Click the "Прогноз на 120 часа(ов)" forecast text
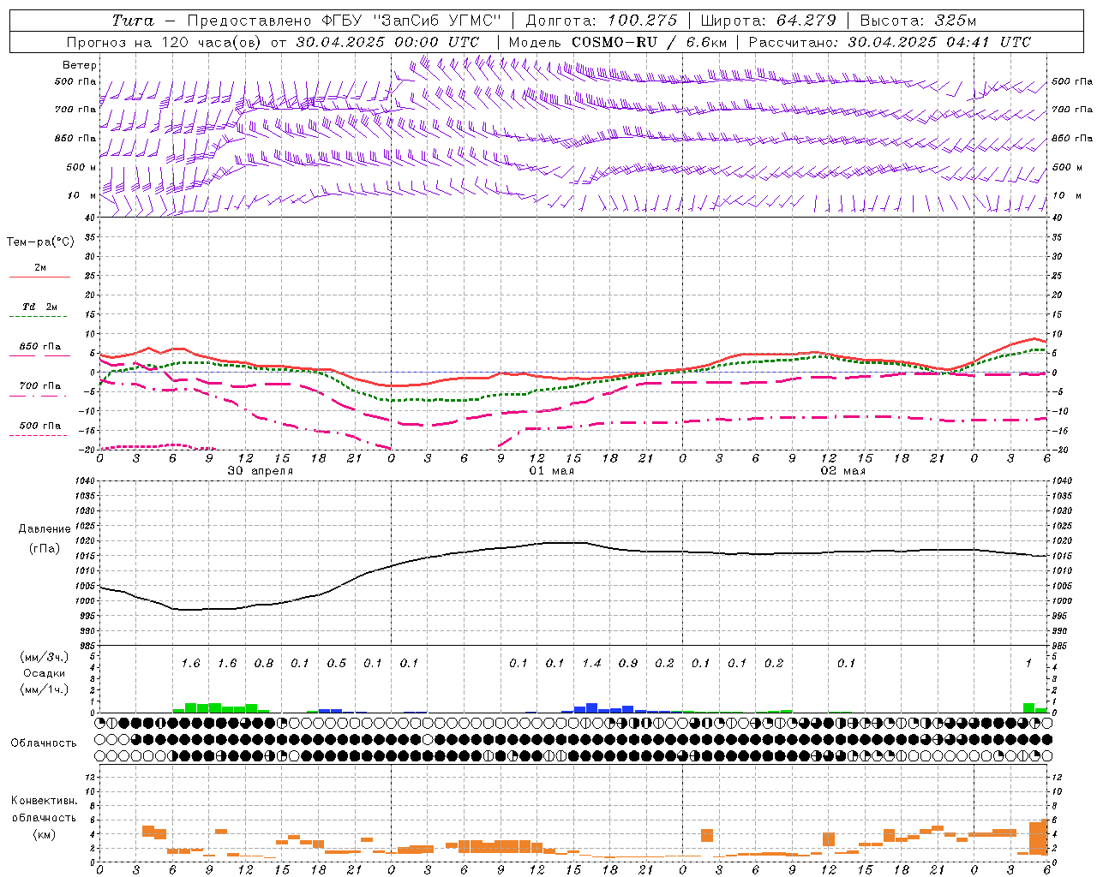Viewport: 1097px width, 877px height. pos(165,42)
